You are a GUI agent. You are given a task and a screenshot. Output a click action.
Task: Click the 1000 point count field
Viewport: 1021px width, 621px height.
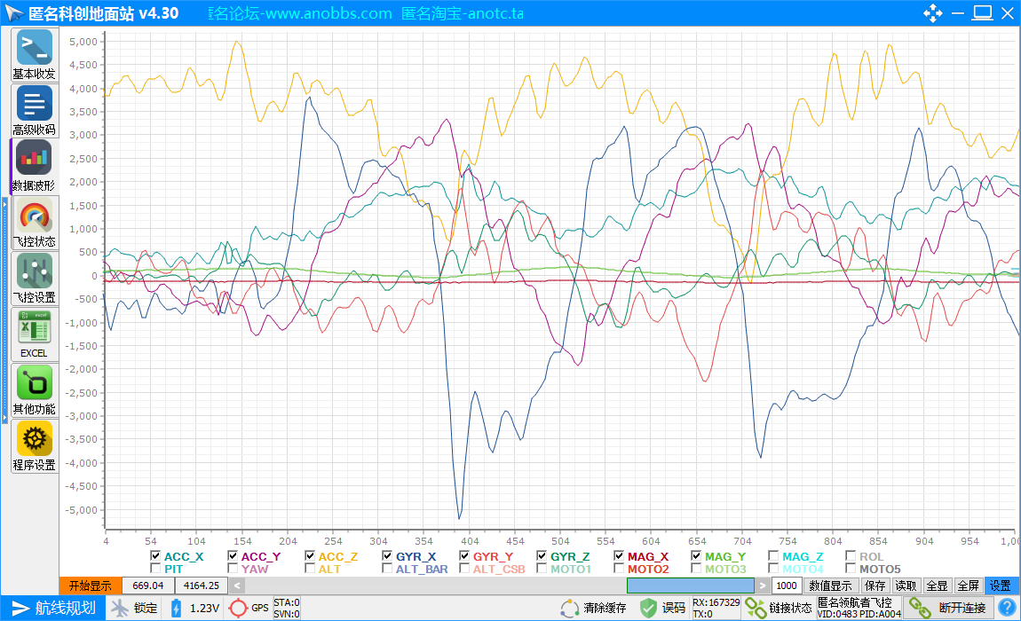[787, 586]
